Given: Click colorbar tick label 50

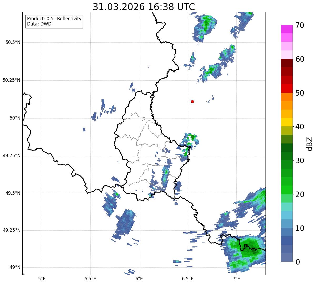Looking at the screenshot, I should pos(299,93).
